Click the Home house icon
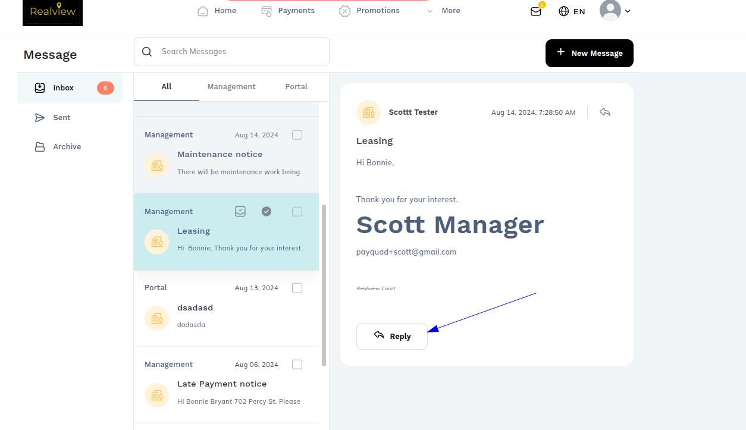 coord(203,11)
